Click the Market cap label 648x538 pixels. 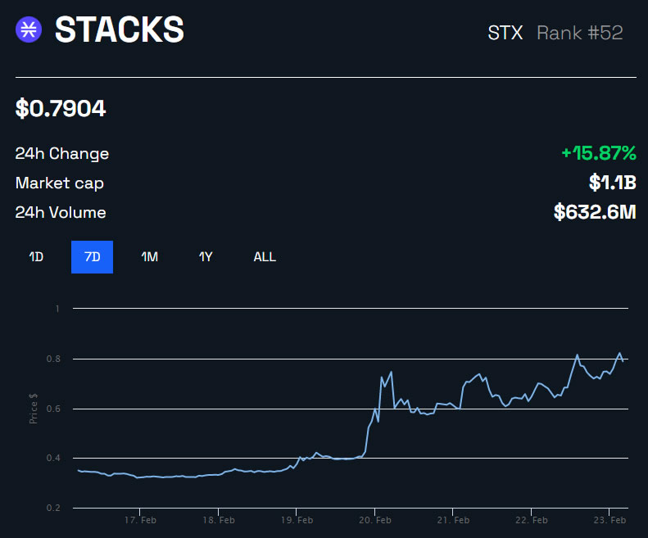coord(59,183)
